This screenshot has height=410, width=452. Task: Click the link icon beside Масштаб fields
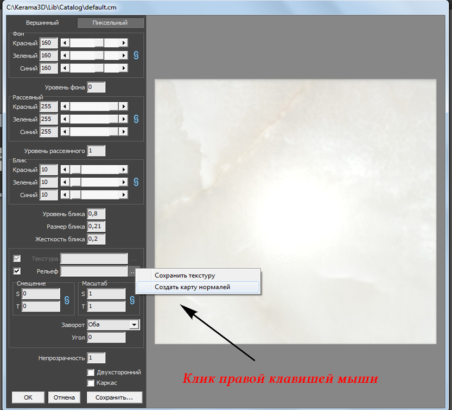click(x=132, y=300)
